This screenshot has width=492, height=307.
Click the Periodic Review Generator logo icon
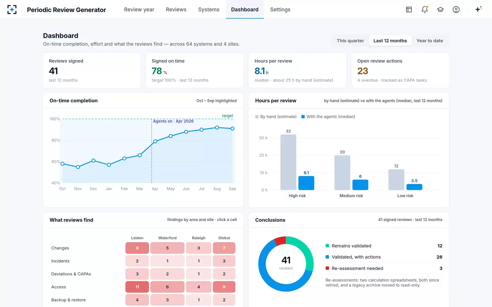[x=12, y=10]
